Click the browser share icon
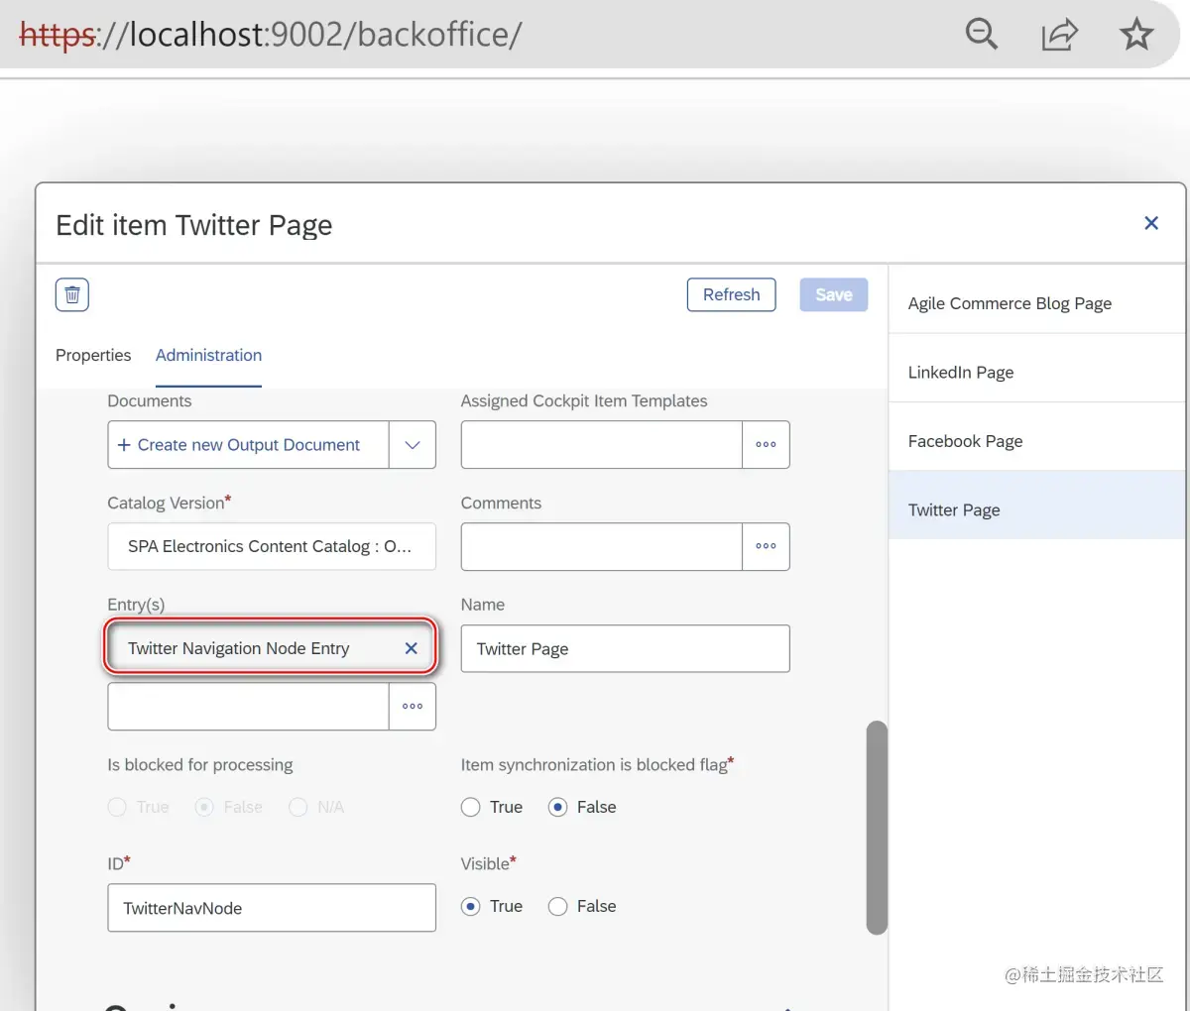 [x=1059, y=34]
